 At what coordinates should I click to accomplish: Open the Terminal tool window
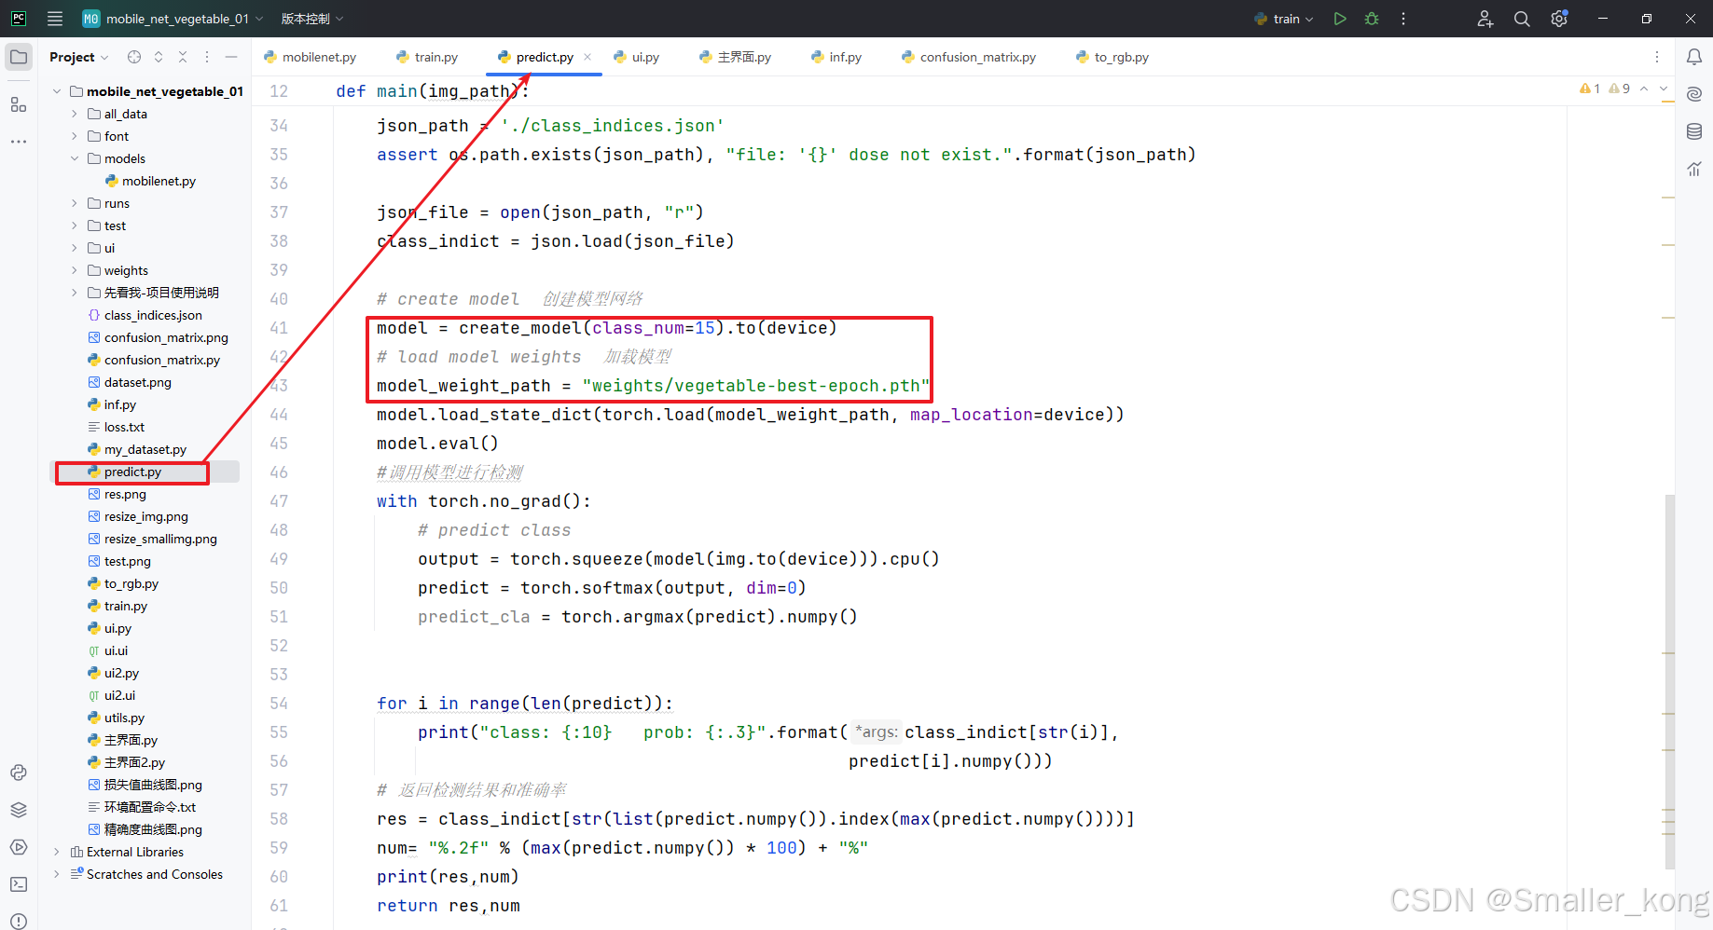(x=19, y=884)
